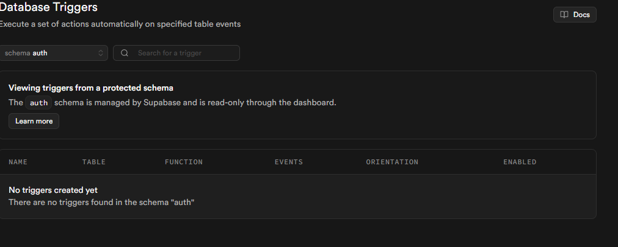The image size is (618, 247).
Task: Open the schema auth dropdown
Action: point(54,53)
